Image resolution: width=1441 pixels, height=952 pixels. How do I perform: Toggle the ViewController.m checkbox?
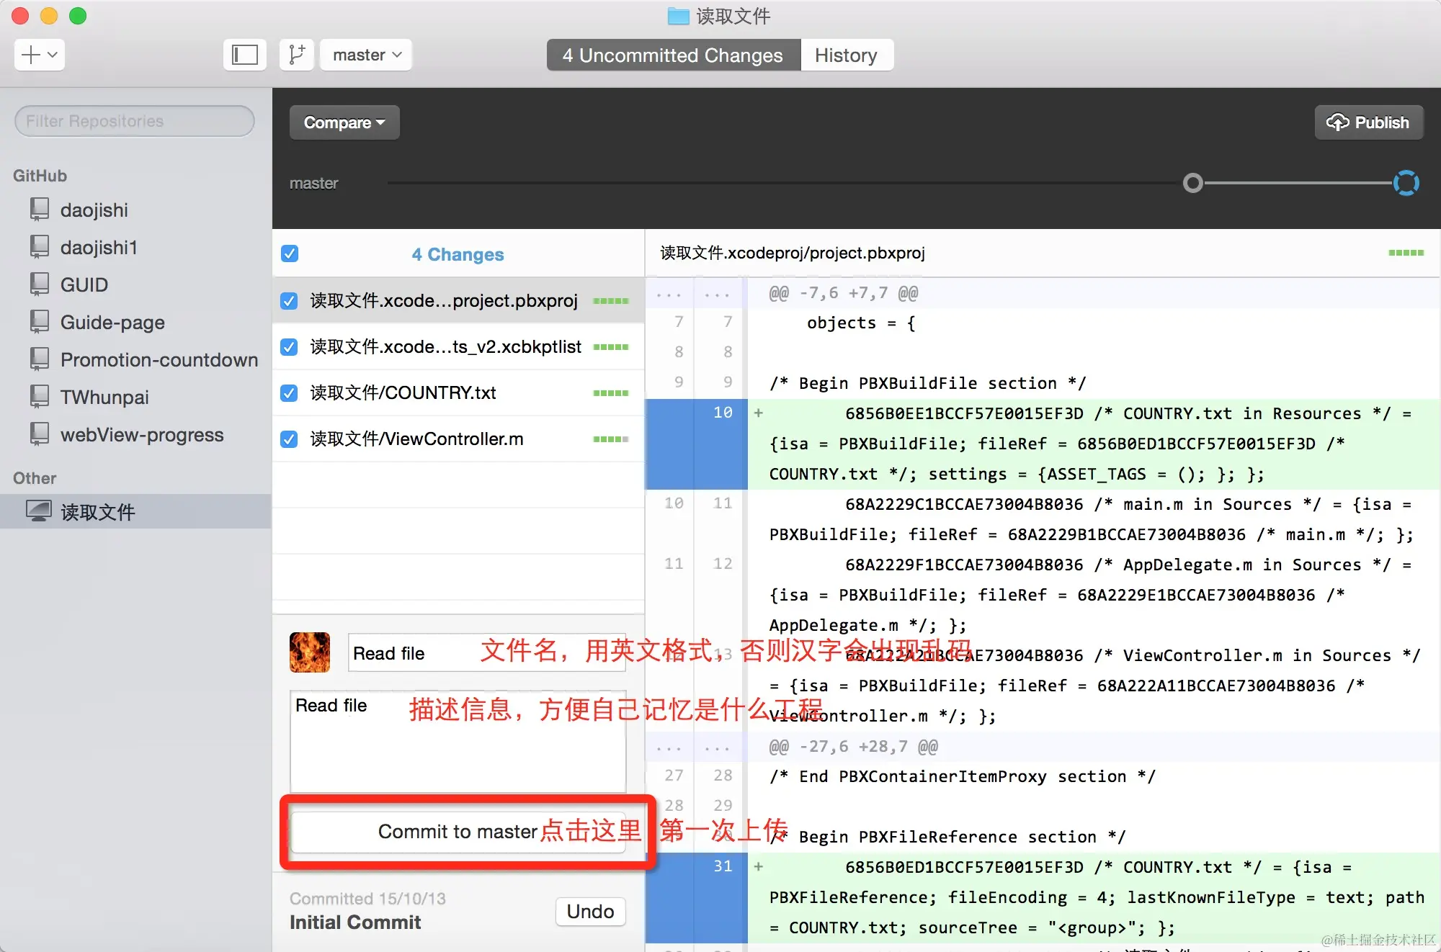[290, 439]
